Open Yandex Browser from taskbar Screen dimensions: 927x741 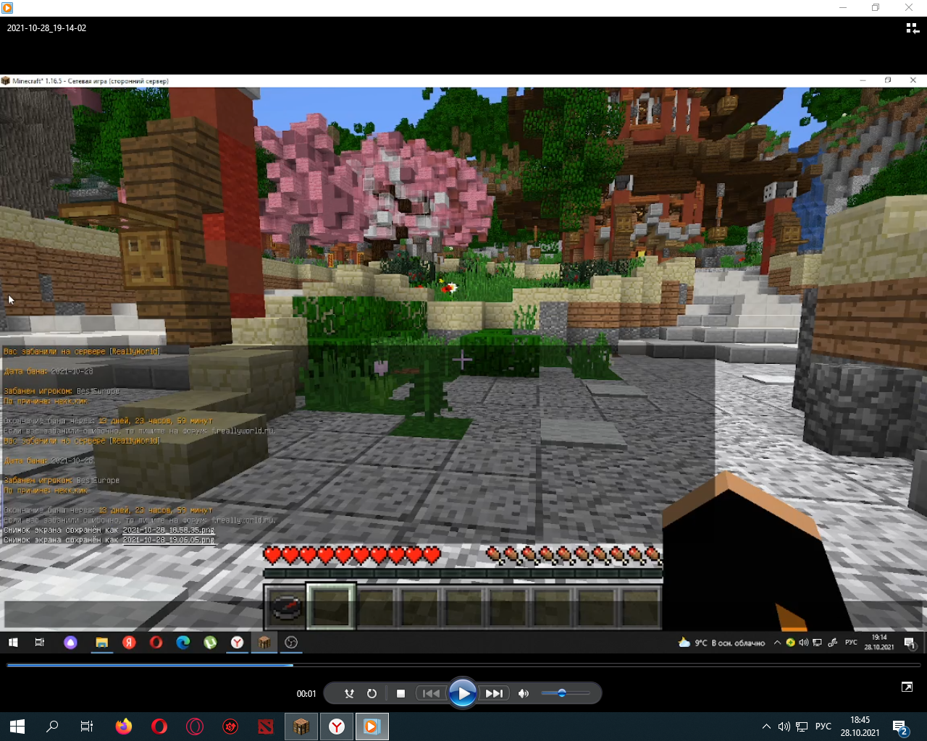tap(337, 727)
